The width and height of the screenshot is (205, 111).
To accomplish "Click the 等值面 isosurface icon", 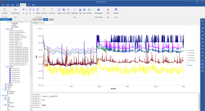I will (x=38, y=10).
